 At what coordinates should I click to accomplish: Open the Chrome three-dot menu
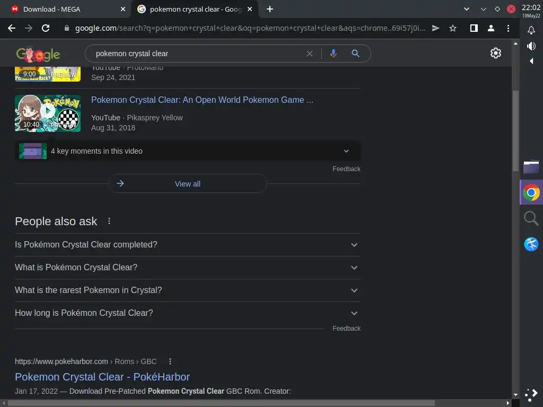point(508,29)
